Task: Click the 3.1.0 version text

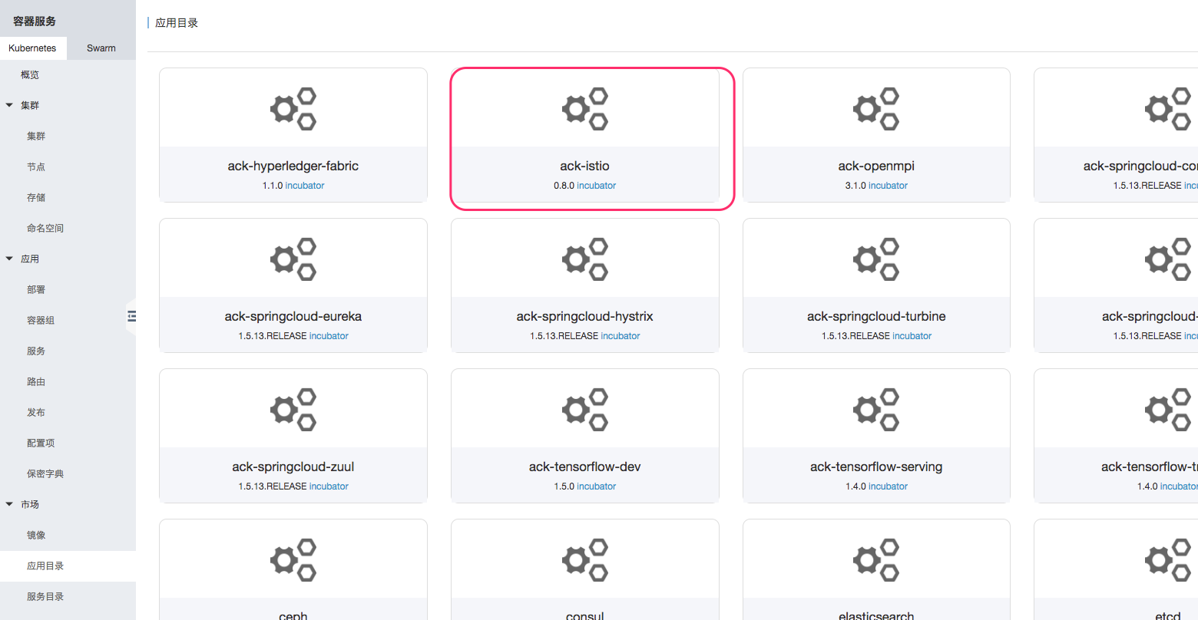Action: [x=855, y=186]
